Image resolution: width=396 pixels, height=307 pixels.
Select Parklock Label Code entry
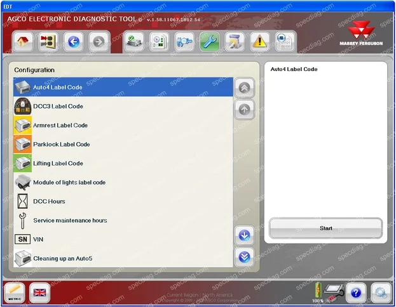coord(123,145)
